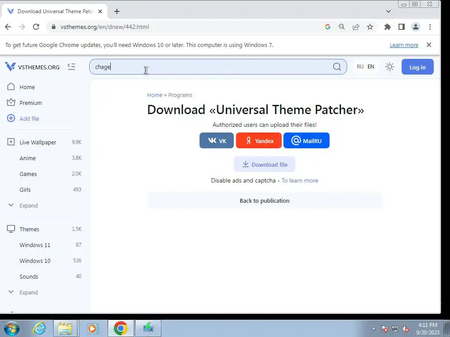The image size is (450, 337).
Task: Click the Log in button
Action: 417,67
